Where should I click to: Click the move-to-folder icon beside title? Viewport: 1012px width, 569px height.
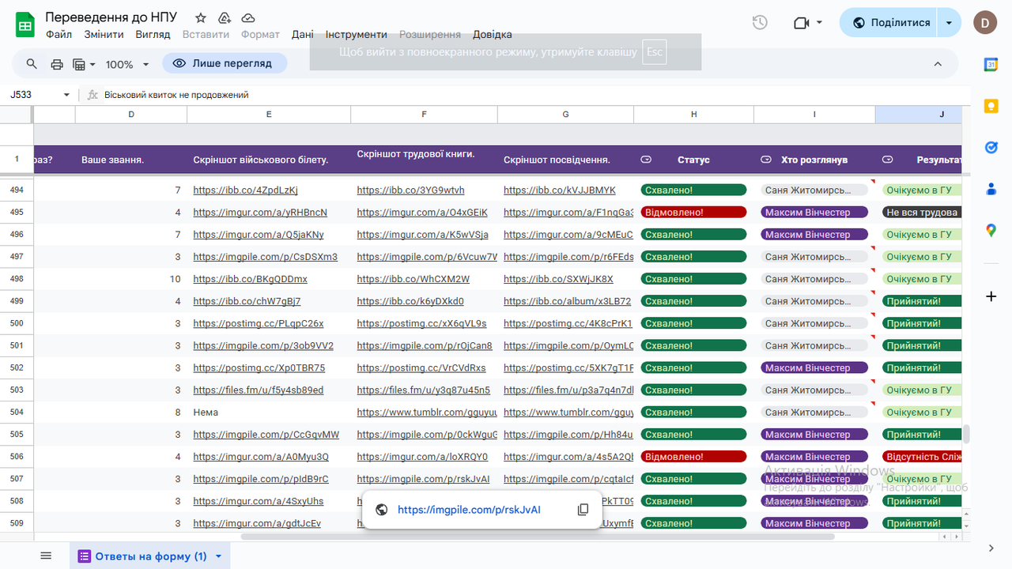pyautogui.click(x=225, y=18)
